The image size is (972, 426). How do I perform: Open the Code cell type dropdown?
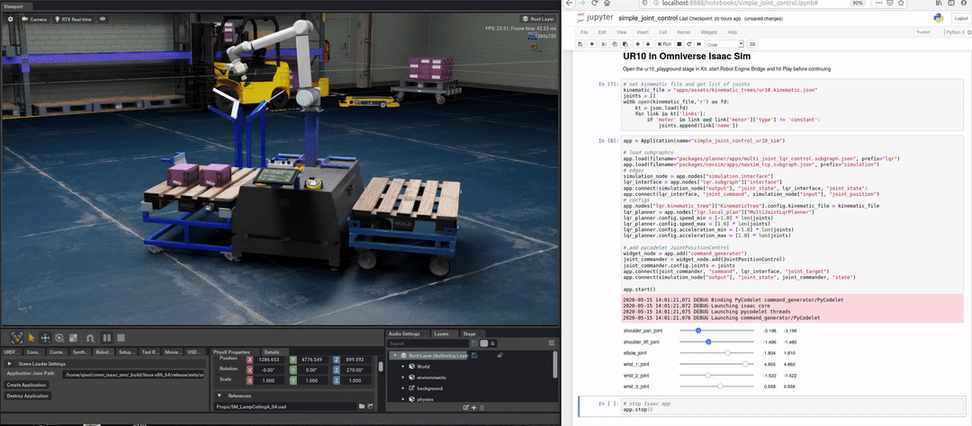(x=724, y=44)
